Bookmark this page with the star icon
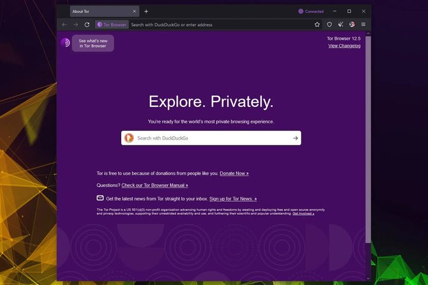Screen dimensions: 428x285 click(317, 24)
